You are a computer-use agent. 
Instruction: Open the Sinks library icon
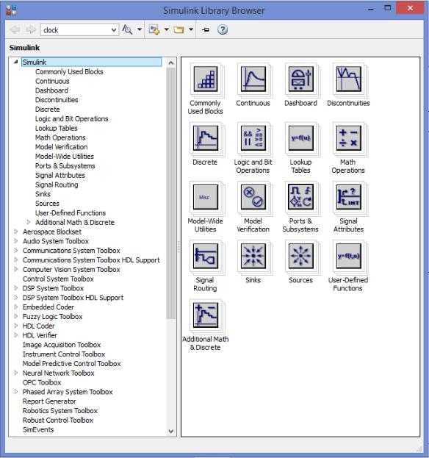pos(253,256)
